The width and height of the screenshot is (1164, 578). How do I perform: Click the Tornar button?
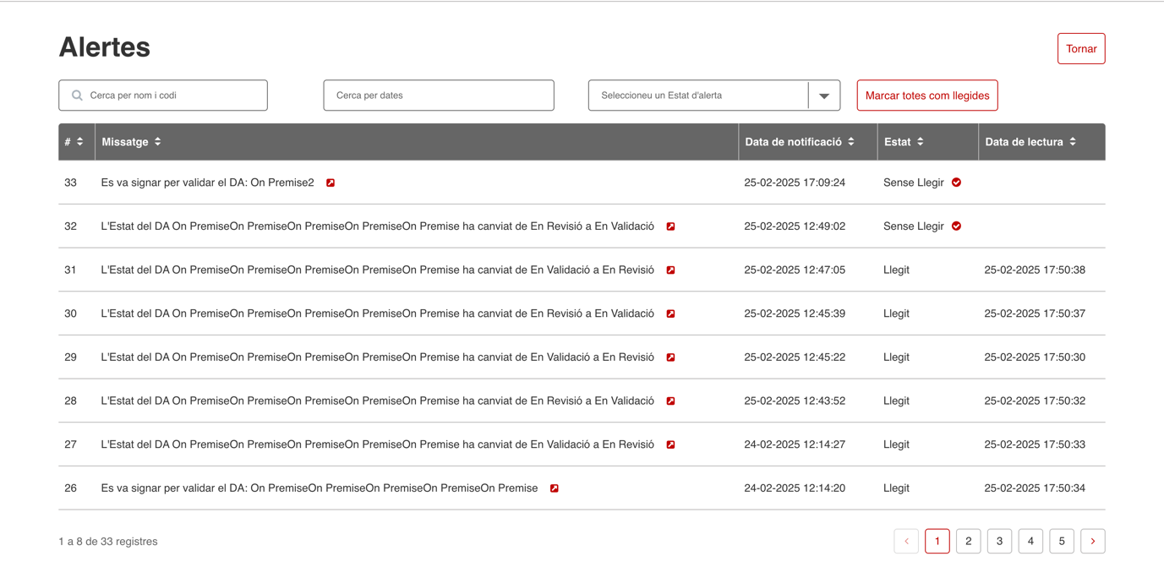coord(1081,48)
